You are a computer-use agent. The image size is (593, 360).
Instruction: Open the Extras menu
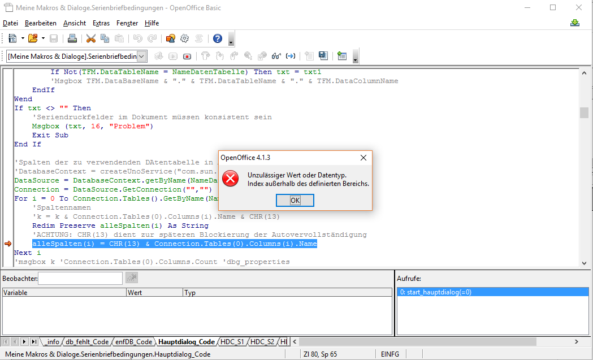click(x=101, y=23)
